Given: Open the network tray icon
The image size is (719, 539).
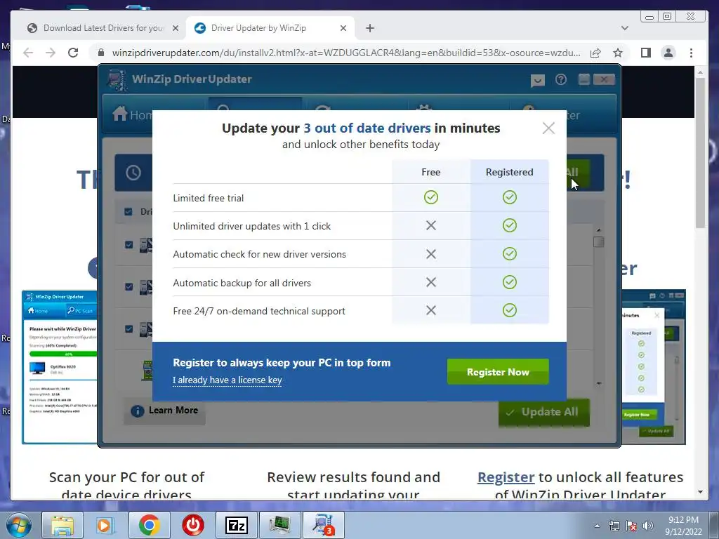Looking at the screenshot, I should coord(614,526).
